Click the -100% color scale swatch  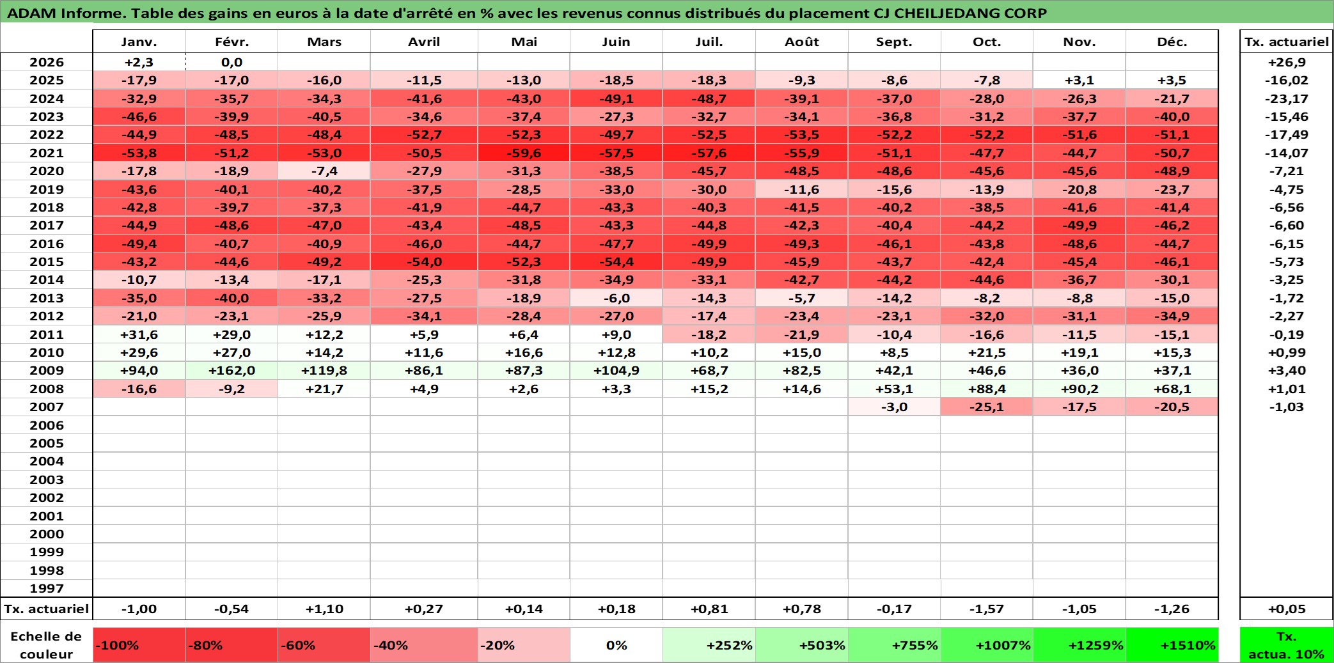pos(139,645)
